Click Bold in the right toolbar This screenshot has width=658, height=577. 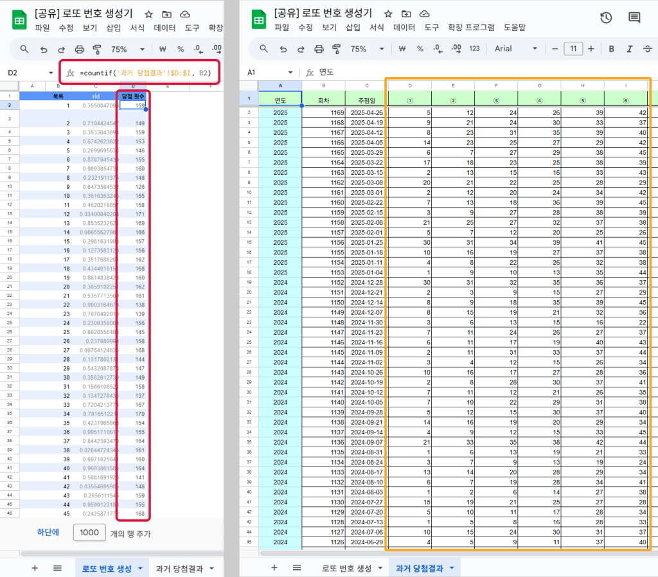(611, 49)
